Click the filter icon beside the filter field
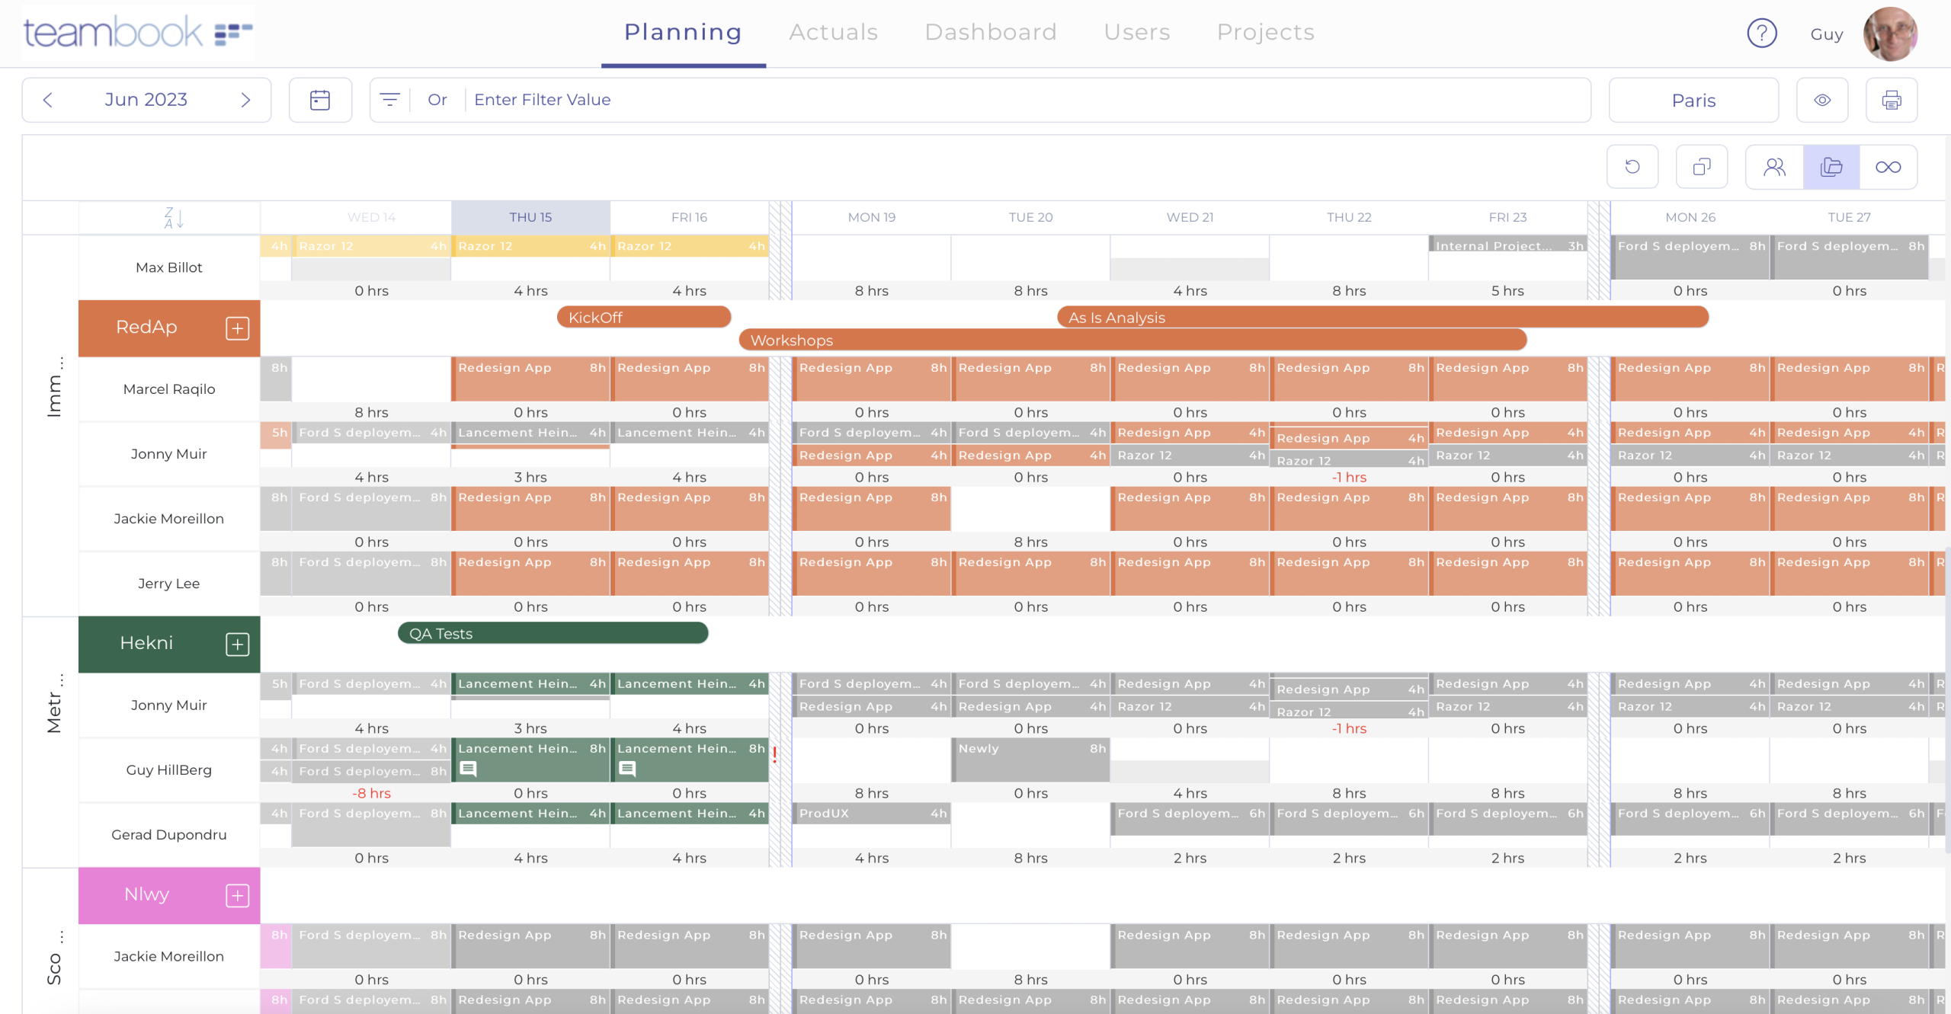 pyautogui.click(x=389, y=99)
